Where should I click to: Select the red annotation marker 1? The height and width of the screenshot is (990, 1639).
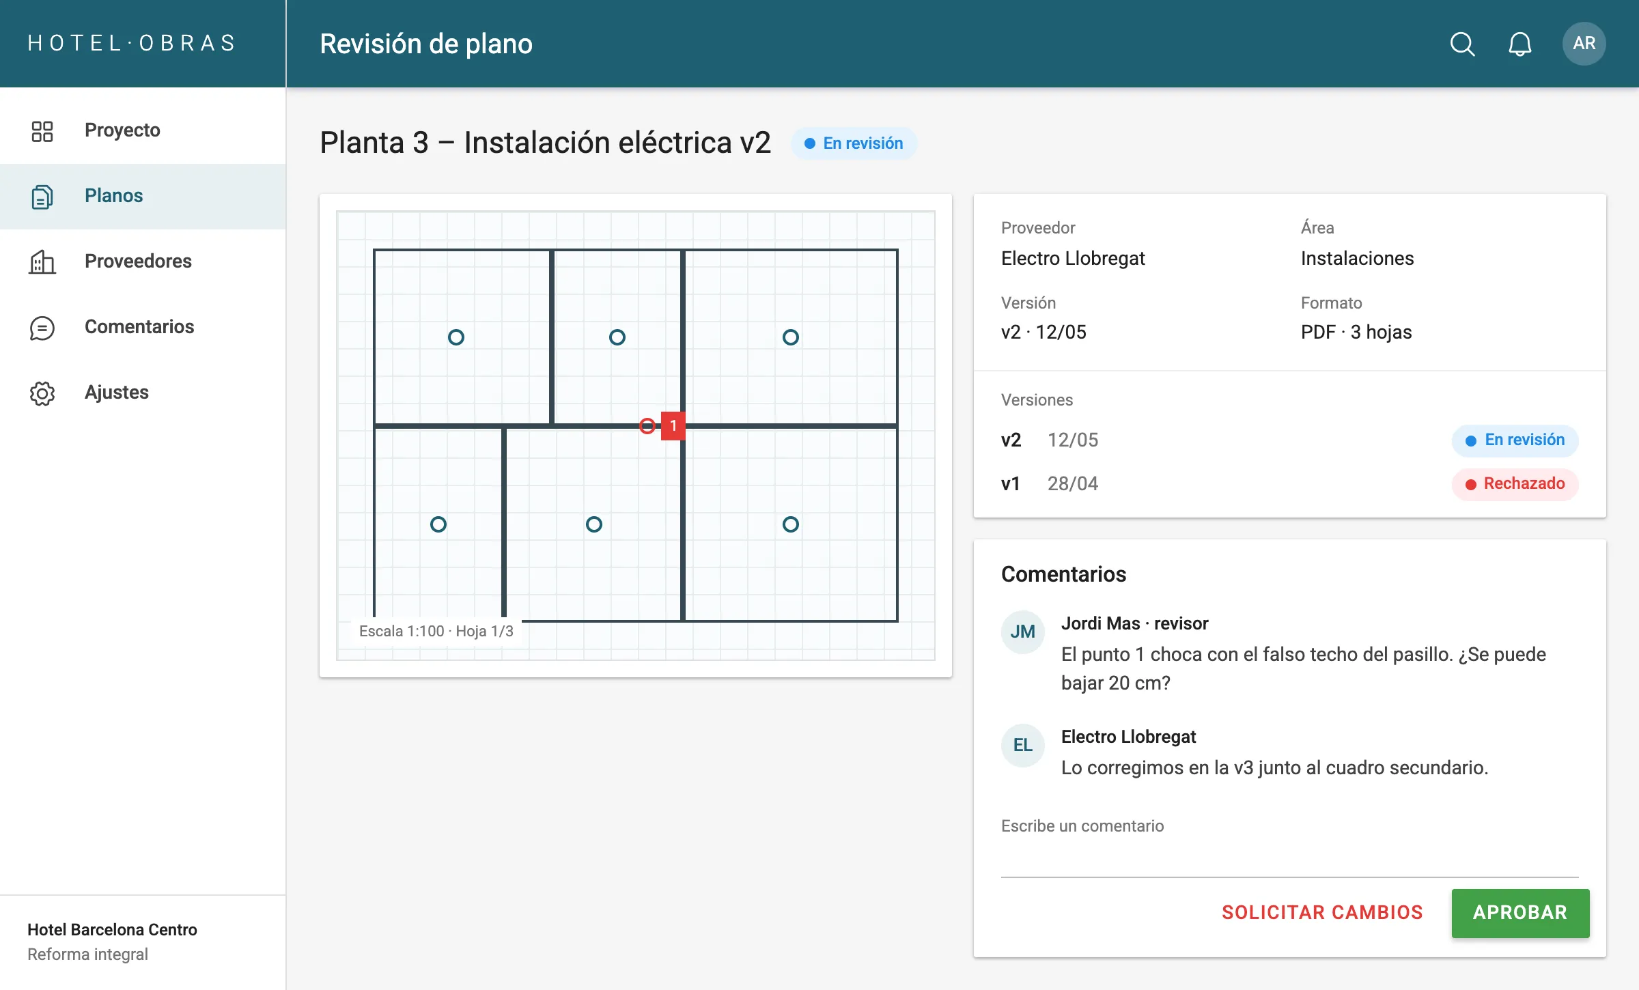pos(673,426)
